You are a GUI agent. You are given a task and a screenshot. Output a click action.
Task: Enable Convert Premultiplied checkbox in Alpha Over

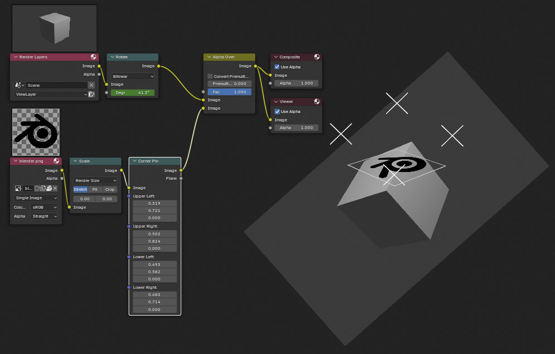coord(210,76)
